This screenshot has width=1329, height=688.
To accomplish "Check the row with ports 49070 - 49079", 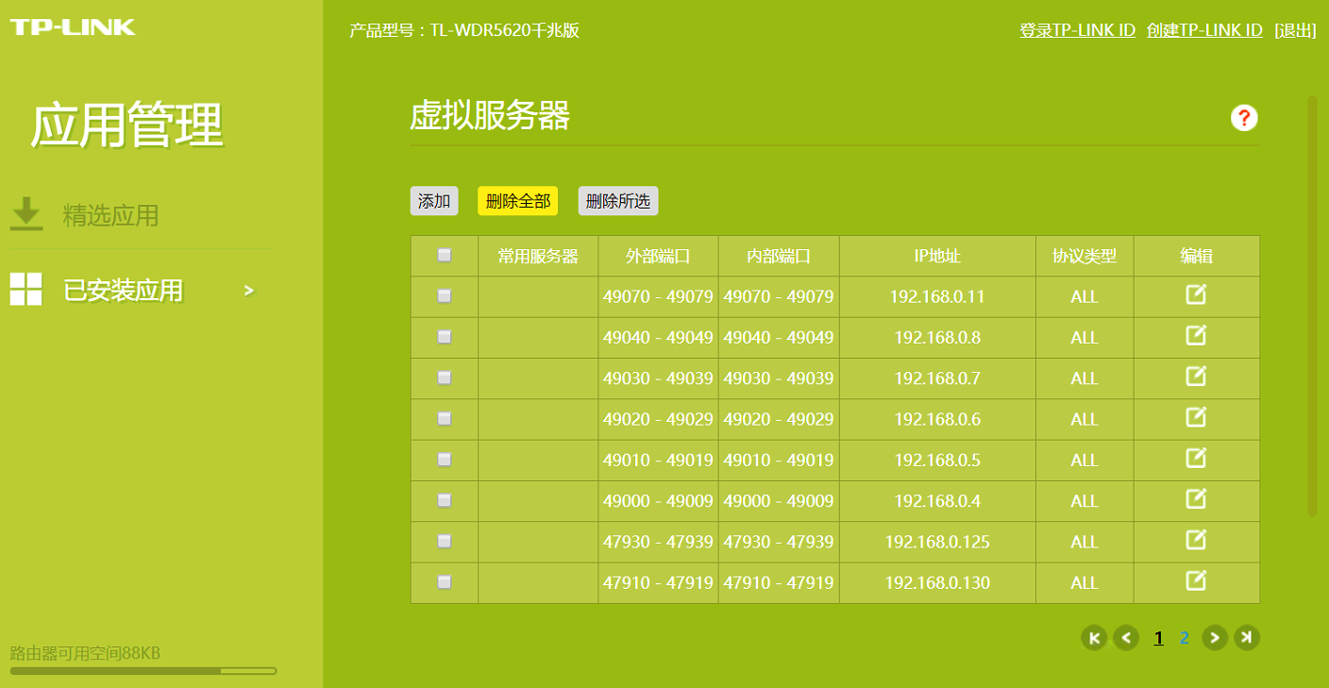I will click(445, 296).
